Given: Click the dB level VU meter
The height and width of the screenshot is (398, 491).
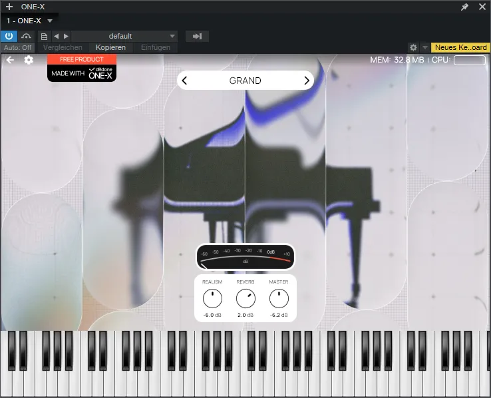Looking at the screenshot, I should point(245,257).
